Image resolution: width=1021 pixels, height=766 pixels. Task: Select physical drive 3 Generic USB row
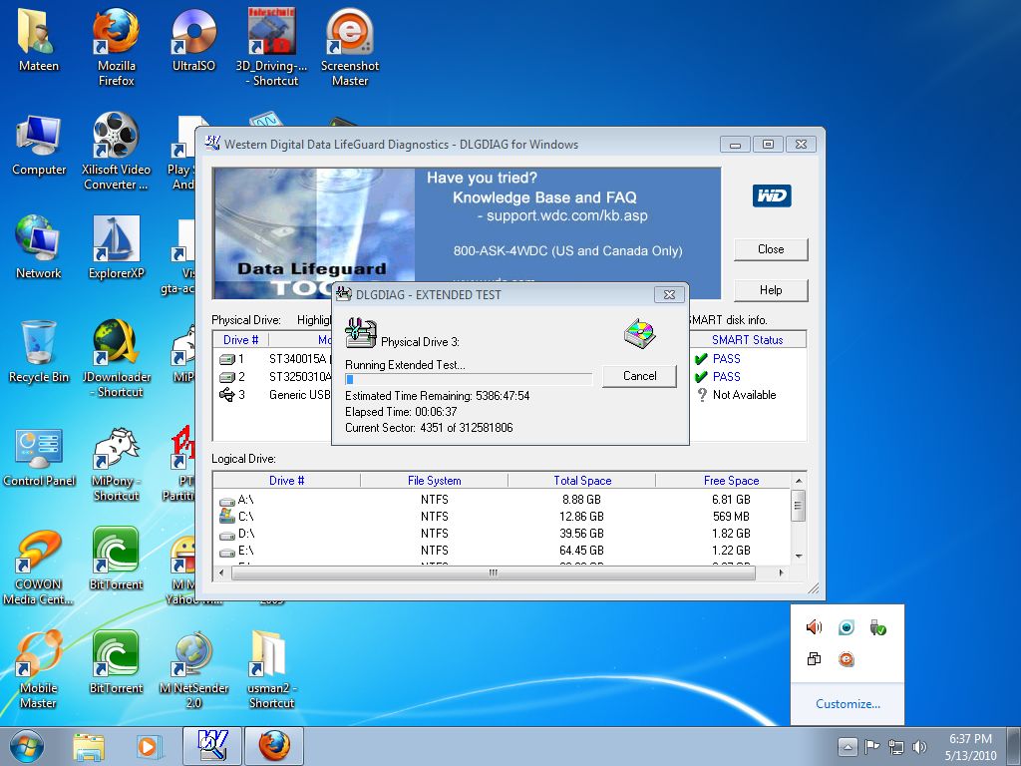click(x=273, y=395)
